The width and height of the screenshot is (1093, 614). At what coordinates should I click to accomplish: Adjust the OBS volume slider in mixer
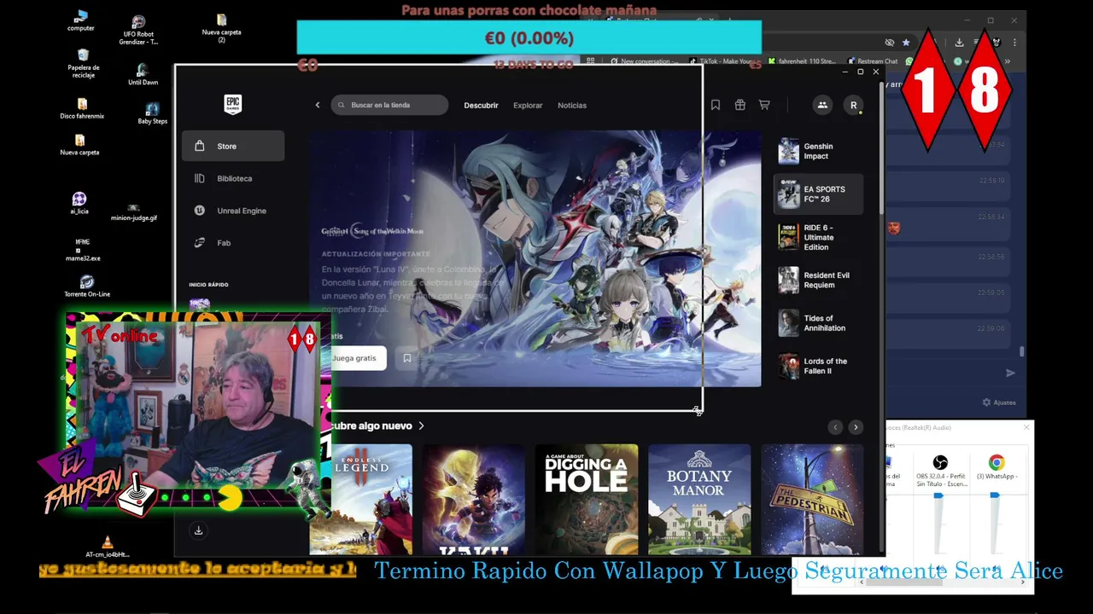click(x=938, y=495)
